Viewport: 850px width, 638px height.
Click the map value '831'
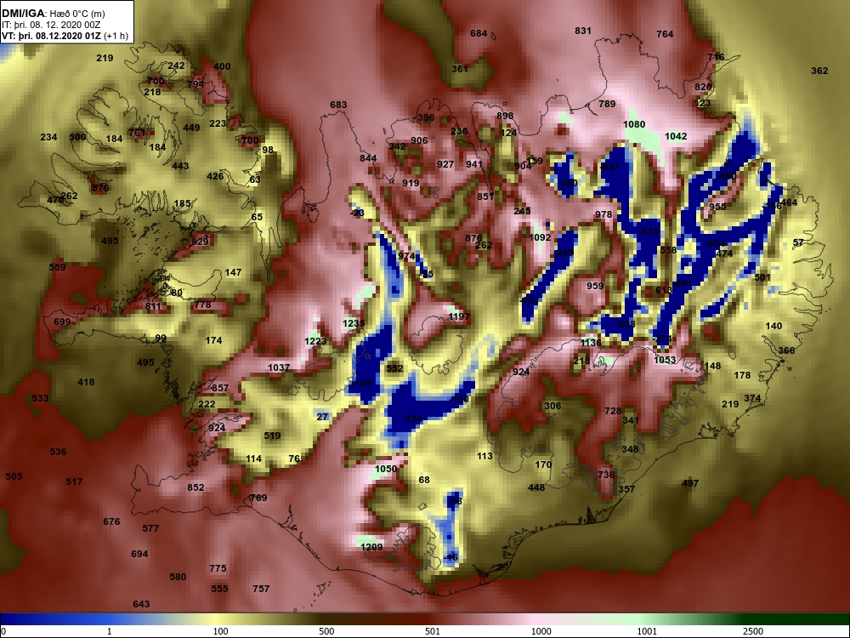tap(583, 31)
